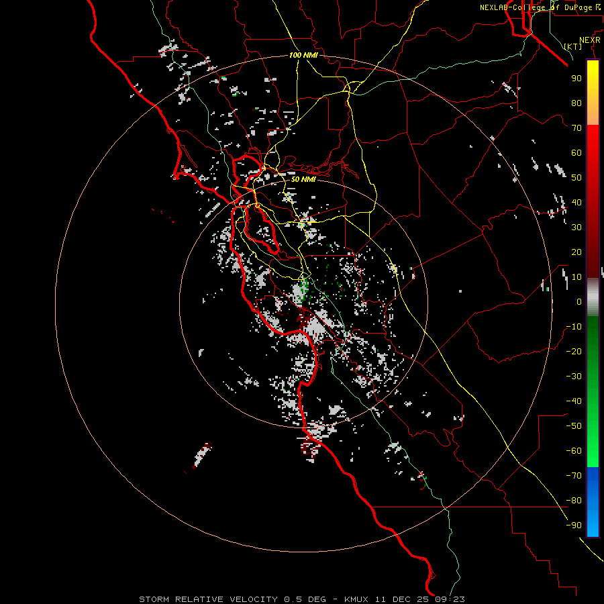Select the 40 scale value
604x604 pixels.
pos(576,203)
